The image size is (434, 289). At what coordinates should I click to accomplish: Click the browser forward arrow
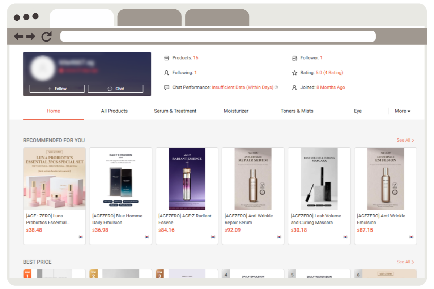pyautogui.click(x=31, y=36)
